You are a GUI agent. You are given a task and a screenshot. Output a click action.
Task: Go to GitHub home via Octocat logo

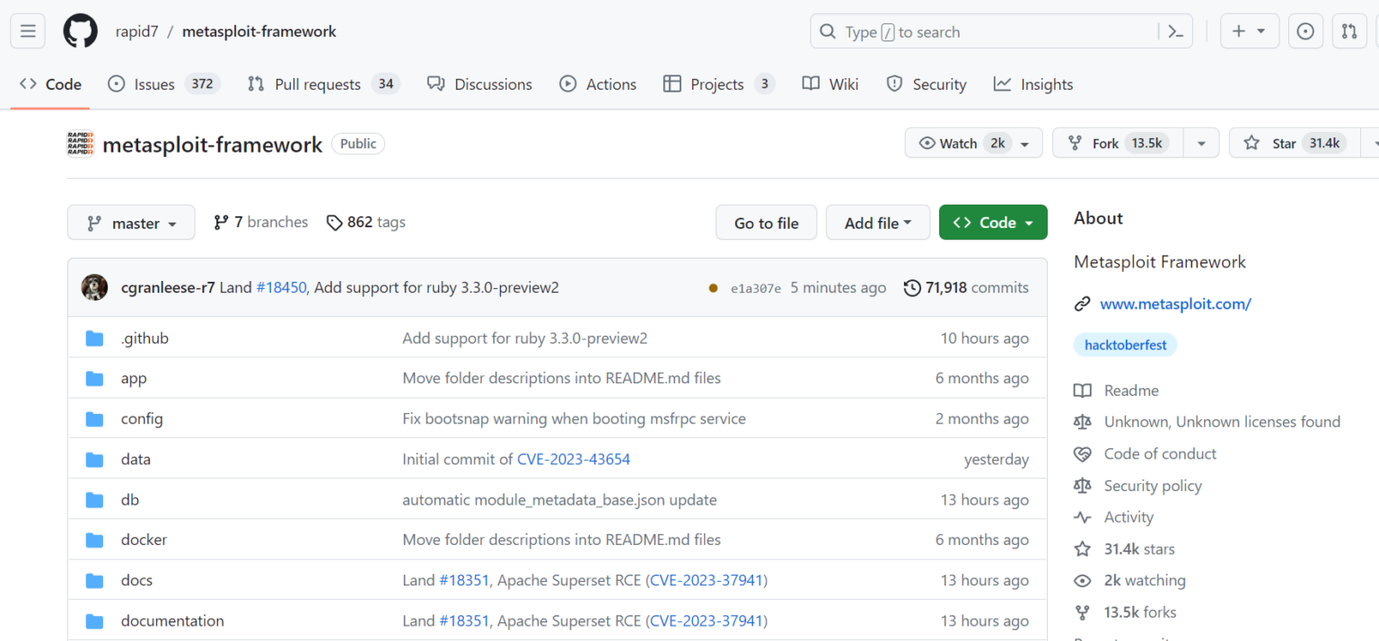[80, 31]
